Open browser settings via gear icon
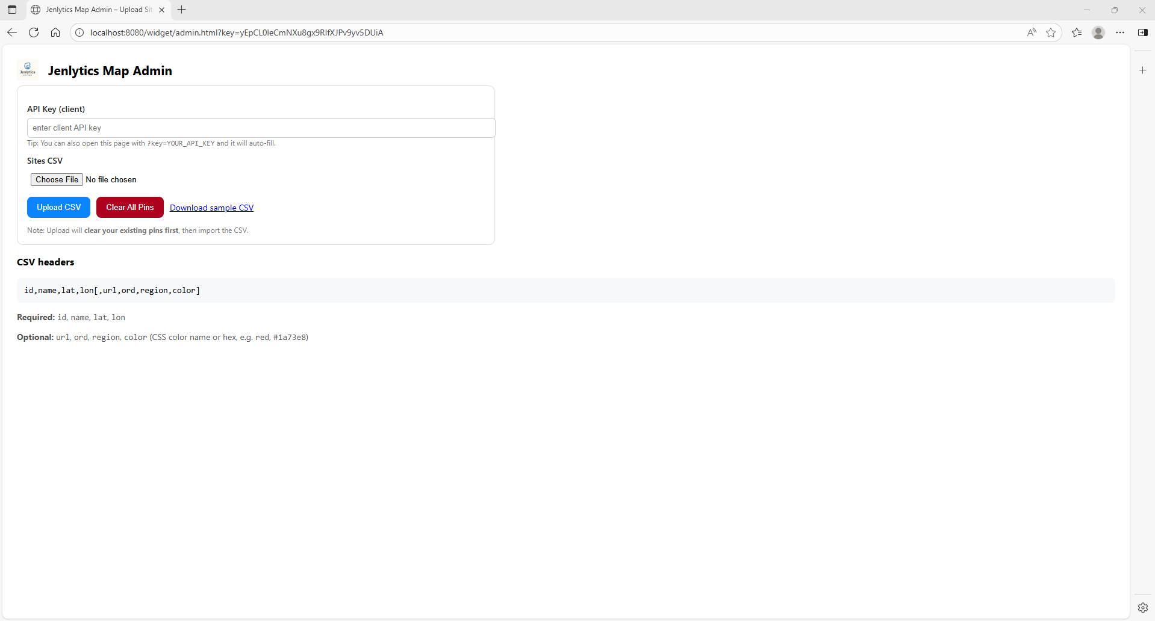 pyautogui.click(x=1142, y=608)
